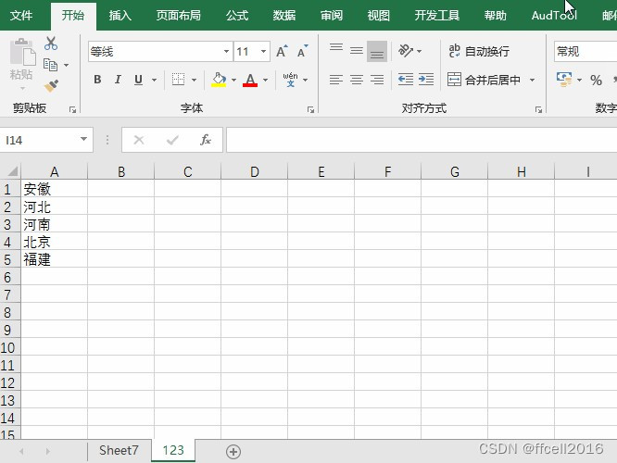Image resolution: width=617 pixels, height=463 pixels.
Task: Open font color dropdown arrow
Action: (266, 80)
